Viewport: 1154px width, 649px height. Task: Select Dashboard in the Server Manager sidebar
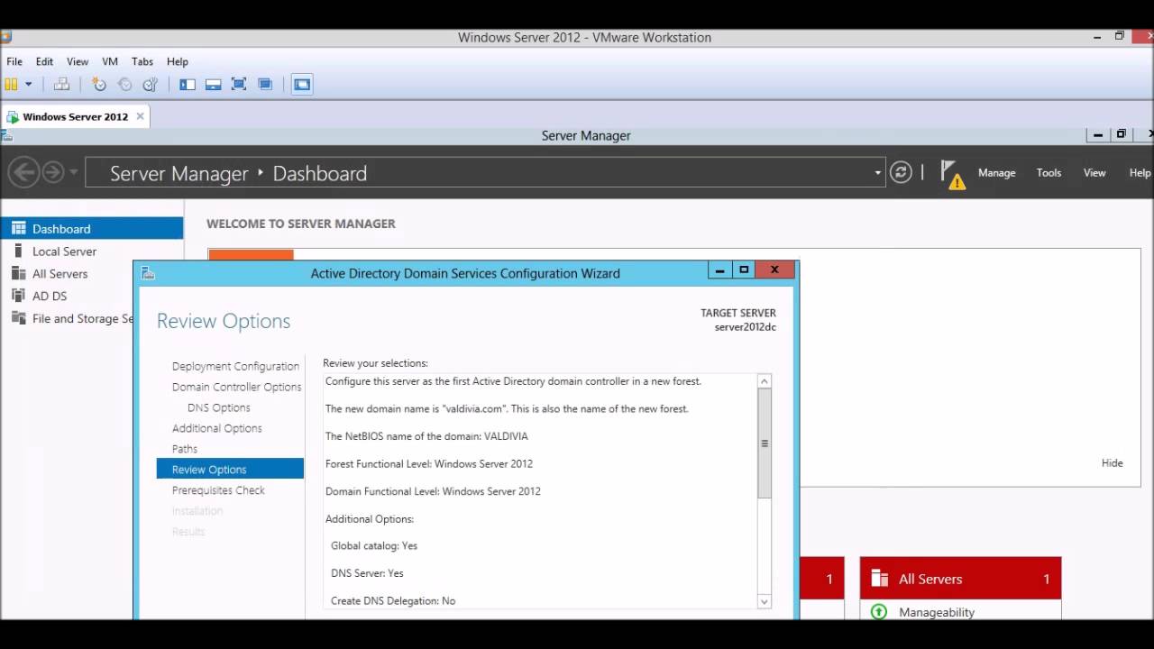coord(92,229)
